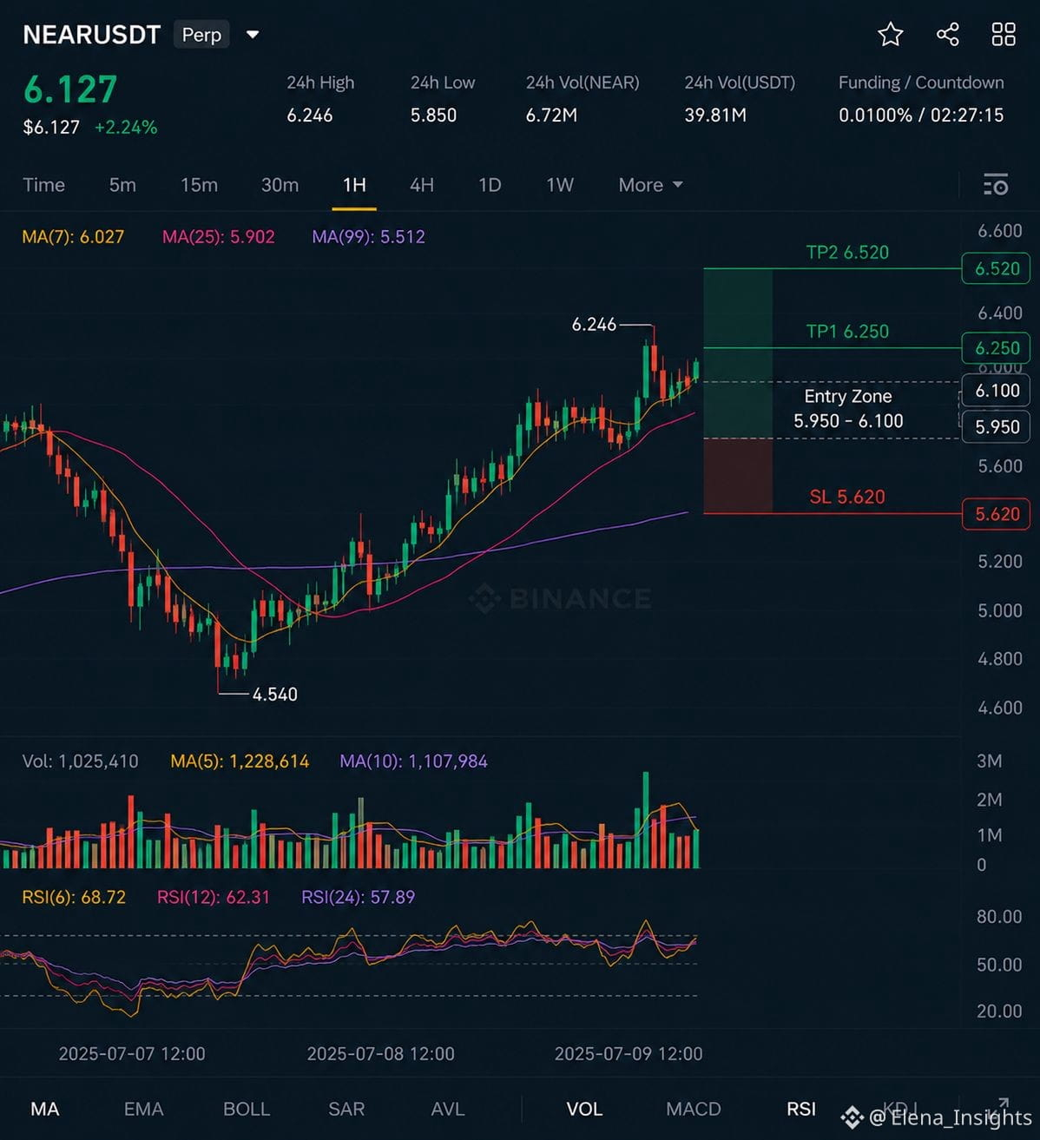The width and height of the screenshot is (1040, 1140).
Task: Click the NEARUSDT symbol name
Action: (92, 35)
